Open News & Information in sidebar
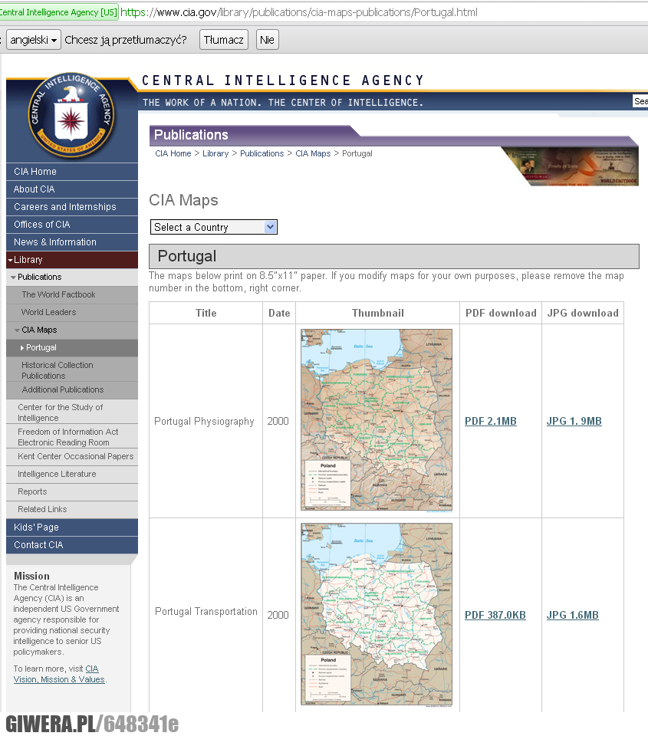Screen dimensions: 648x736 [x=55, y=242]
